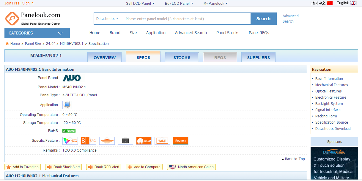
Task: Click the home icon in breadcrumb
Action: pyautogui.click(x=7, y=44)
